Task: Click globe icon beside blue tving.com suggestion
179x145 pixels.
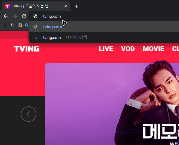Action: pos(35,27)
